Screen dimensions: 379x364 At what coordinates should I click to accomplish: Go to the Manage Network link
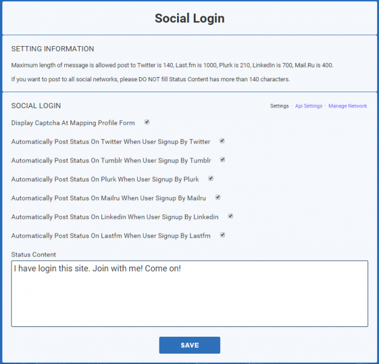click(347, 106)
